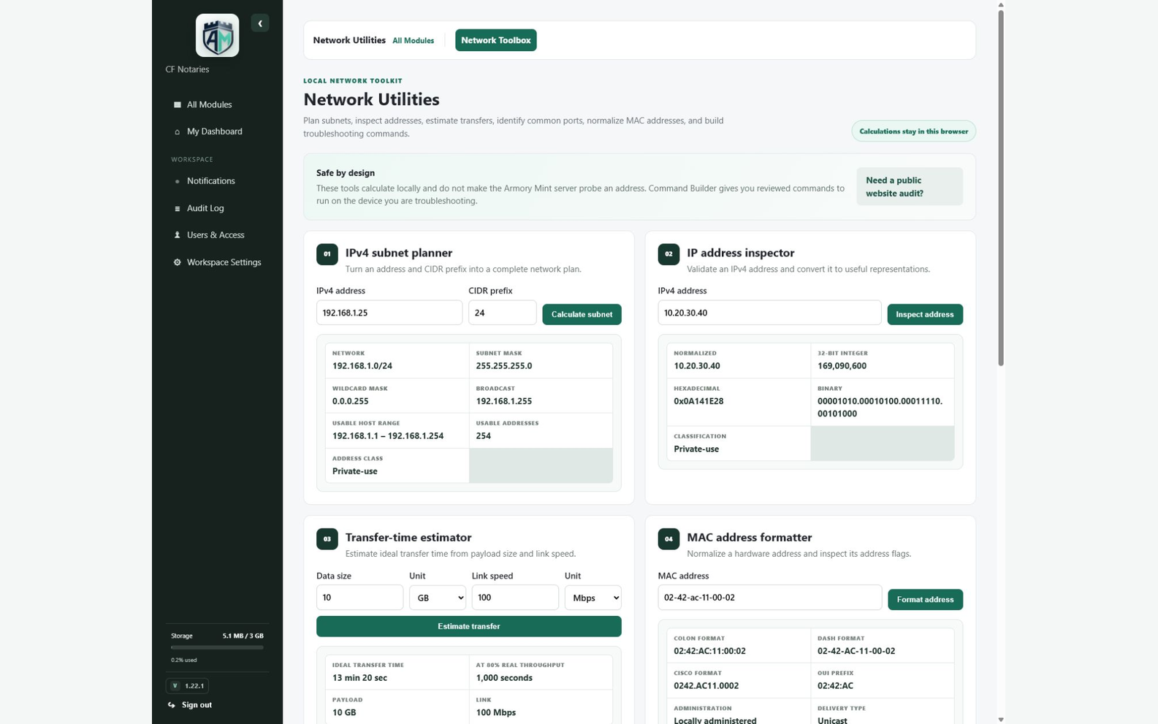
Task: Click 32-bit integer value 169,090,600
Action: click(842, 366)
